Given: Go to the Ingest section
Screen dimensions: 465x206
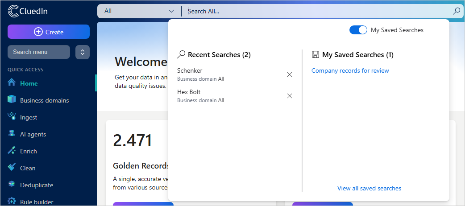Looking at the screenshot, I should pyautogui.click(x=48, y=117).
